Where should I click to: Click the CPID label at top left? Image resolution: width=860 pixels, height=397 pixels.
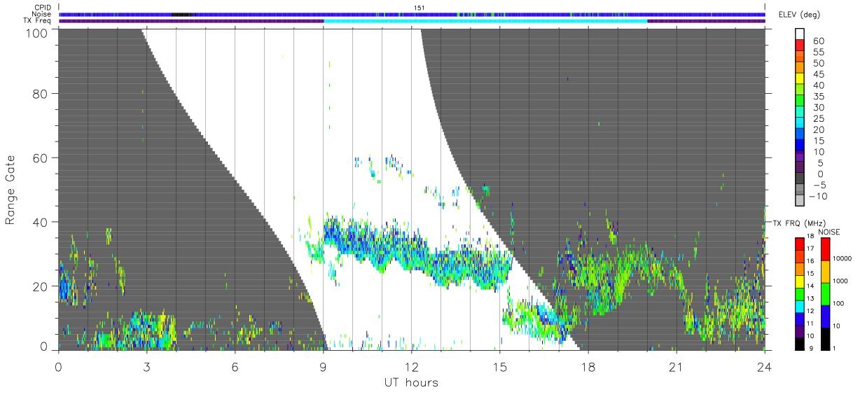[x=42, y=8]
